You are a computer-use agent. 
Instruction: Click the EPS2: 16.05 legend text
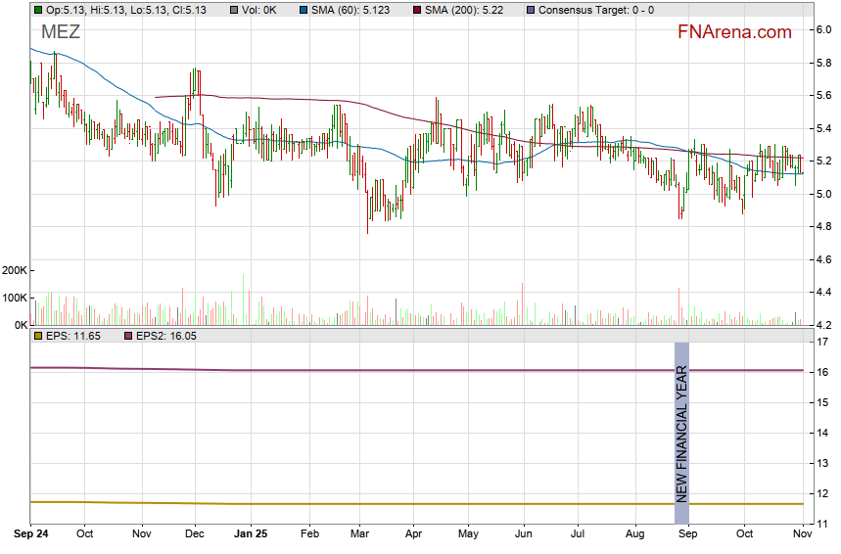166,336
